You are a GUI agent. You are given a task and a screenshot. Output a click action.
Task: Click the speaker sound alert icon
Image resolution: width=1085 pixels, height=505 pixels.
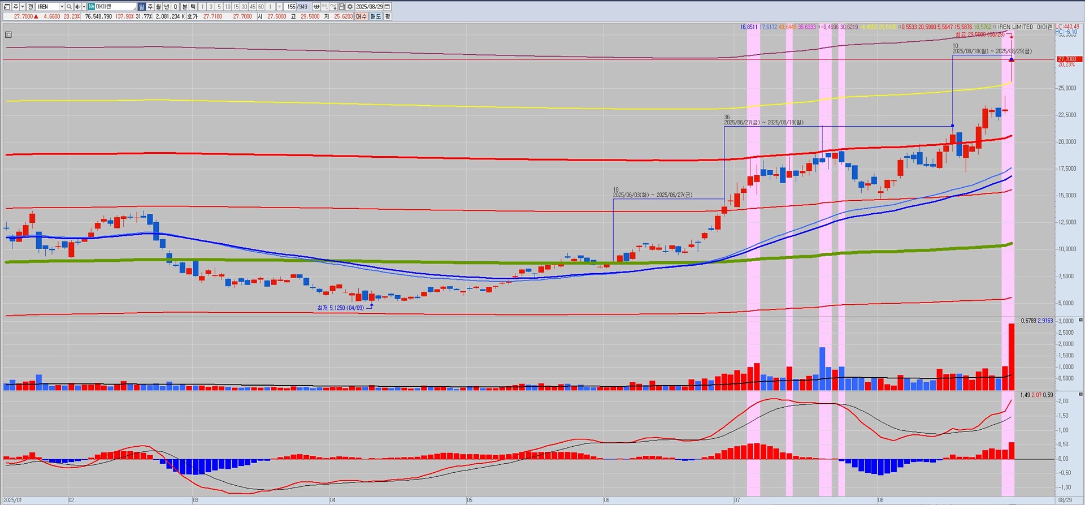[77, 7]
